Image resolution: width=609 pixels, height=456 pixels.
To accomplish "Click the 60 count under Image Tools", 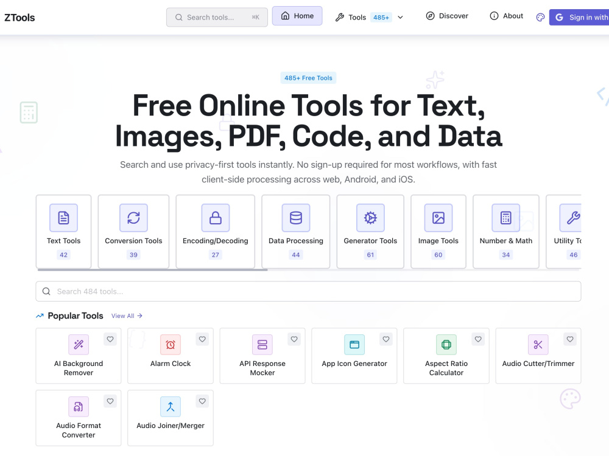I will pos(438,255).
